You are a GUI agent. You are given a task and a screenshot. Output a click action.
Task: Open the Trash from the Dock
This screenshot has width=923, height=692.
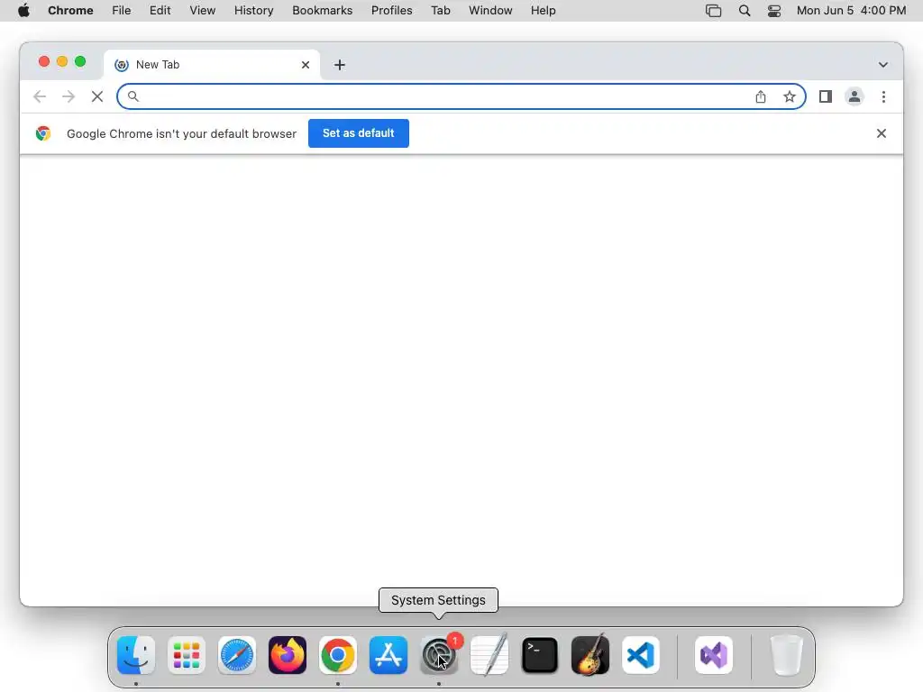point(786,655)
